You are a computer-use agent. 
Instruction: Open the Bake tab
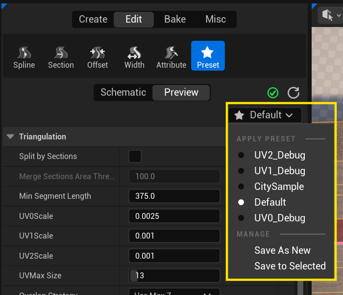175,19
